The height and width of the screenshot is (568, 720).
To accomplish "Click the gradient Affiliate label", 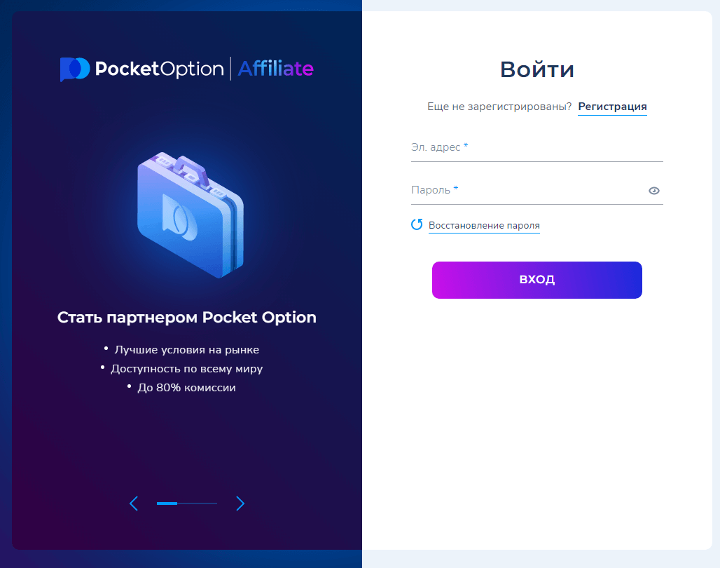I will [275, 69].
